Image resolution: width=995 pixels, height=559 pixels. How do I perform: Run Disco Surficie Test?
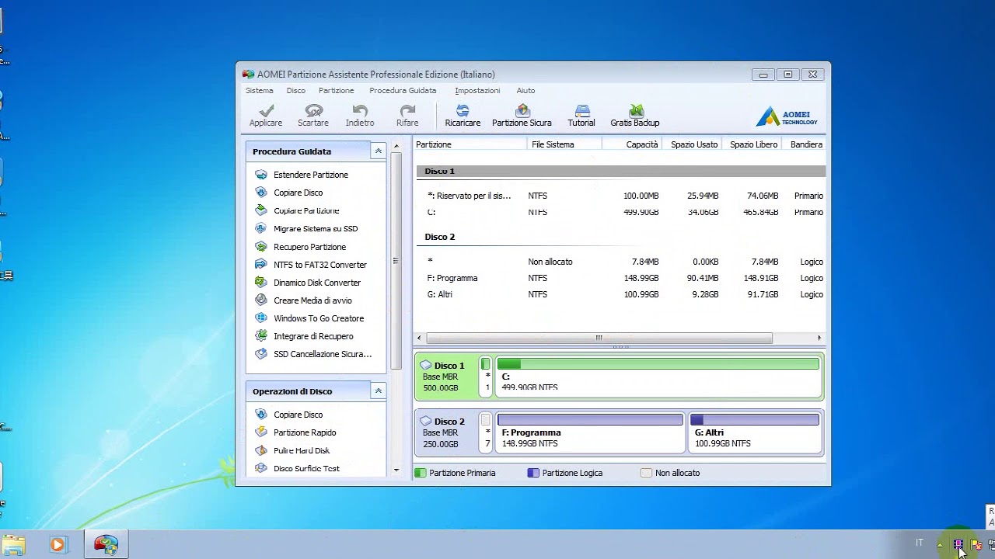point(306,468)
